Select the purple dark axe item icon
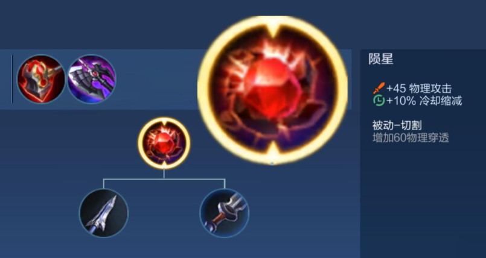 pos(91,79)
